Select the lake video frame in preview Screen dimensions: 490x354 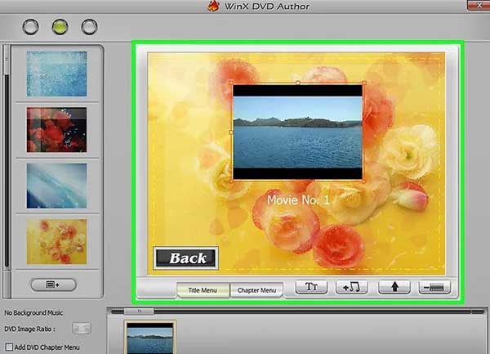coord(298,132)
